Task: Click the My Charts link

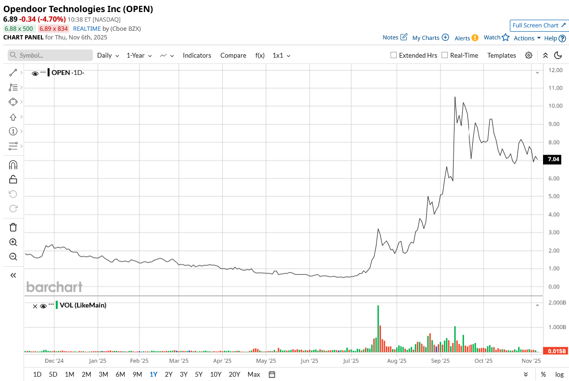Action: click(426, 37)
